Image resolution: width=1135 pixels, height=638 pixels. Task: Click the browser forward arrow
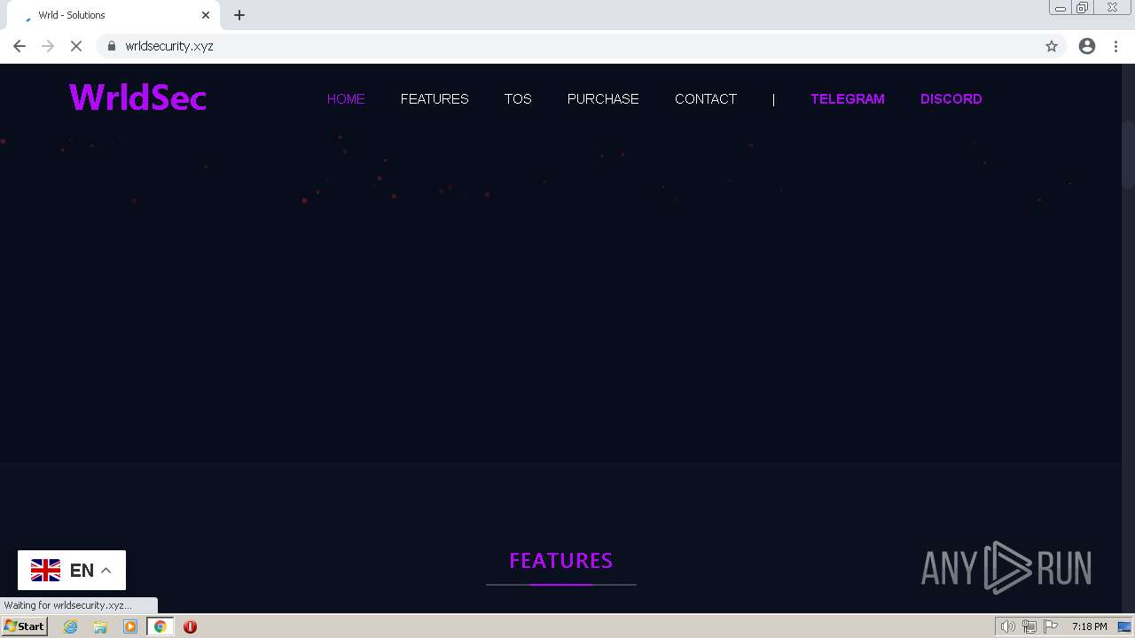48,46
